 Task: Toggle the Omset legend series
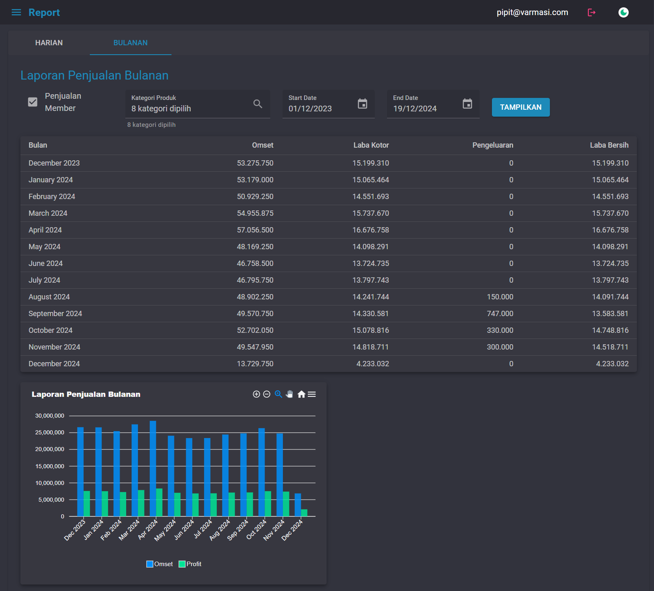[x=160, y=564]
